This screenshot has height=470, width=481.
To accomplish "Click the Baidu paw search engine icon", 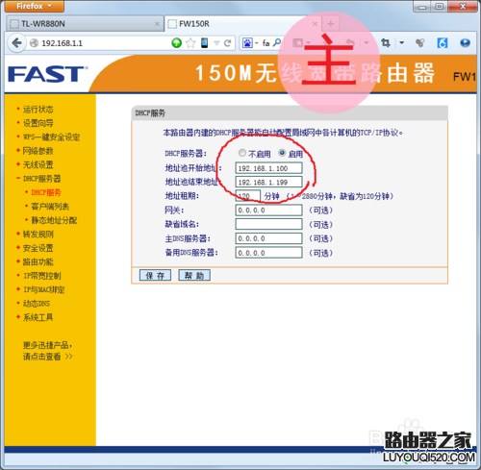I will (x=247, y=42).
